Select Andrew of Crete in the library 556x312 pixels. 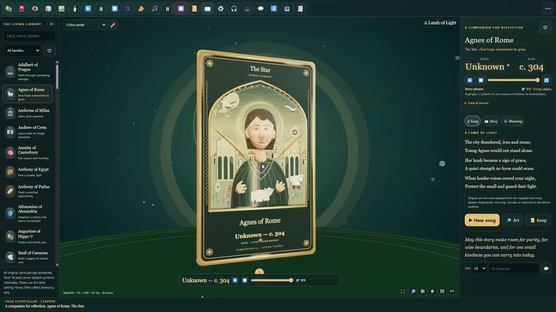coord(28,132)
